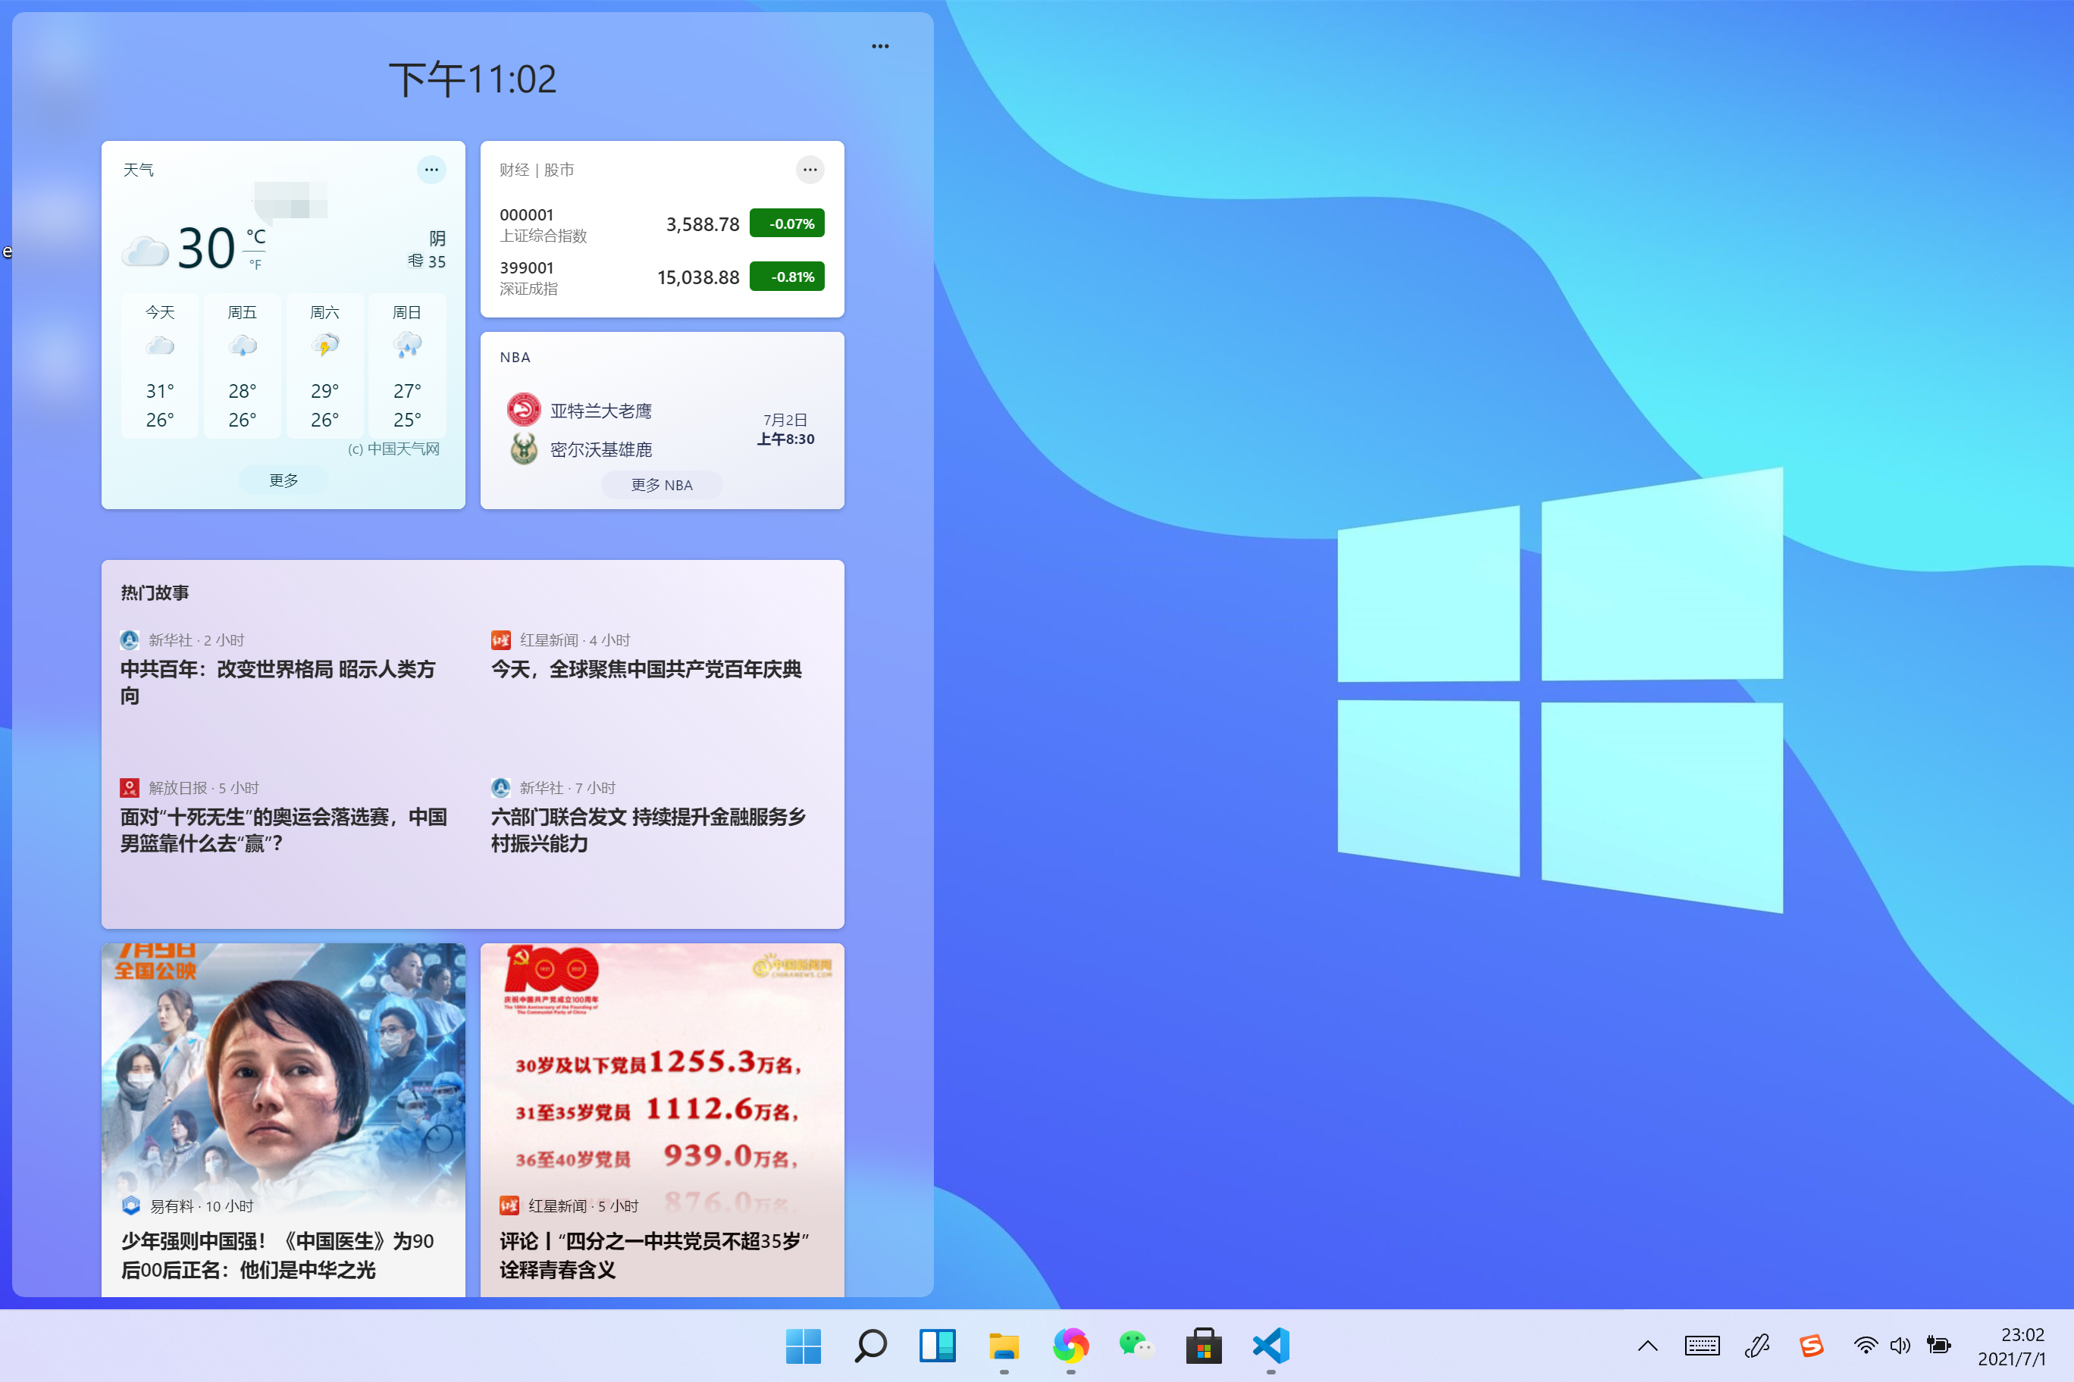Image resolution: width=2074 pixels, height=1382 pixels.
Task: Click 解放日报 source icon
Action: 130,787
